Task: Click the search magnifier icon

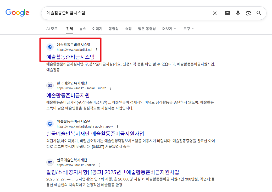Action: (x=259, y=13)
